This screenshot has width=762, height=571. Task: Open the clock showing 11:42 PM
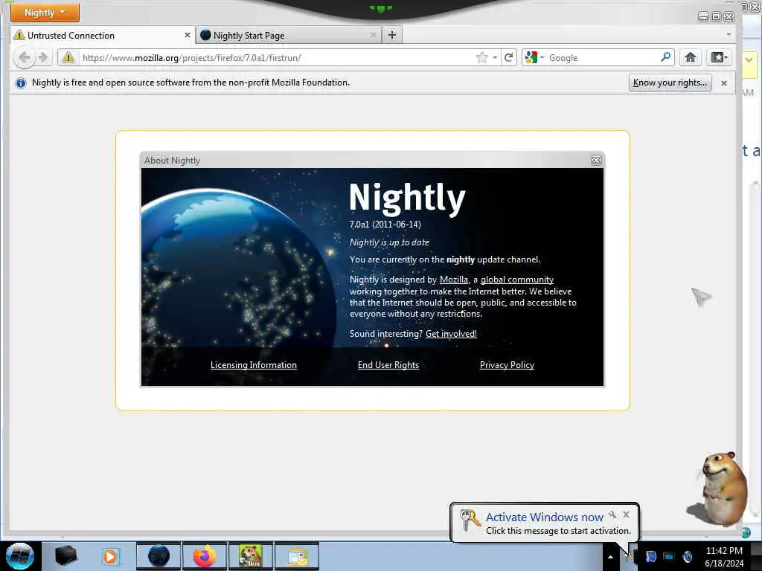click(724, 556)
